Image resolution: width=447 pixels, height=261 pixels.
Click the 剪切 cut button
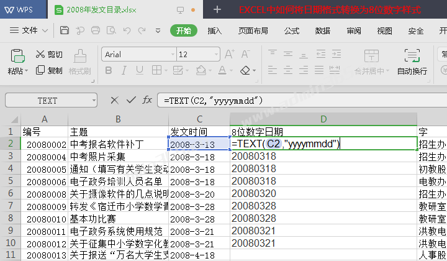tap(49, 54)
